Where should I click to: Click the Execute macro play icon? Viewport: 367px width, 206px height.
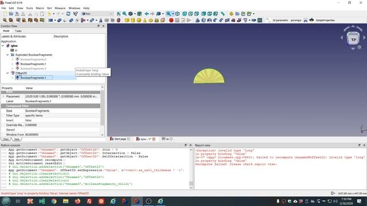pos(189,21)
